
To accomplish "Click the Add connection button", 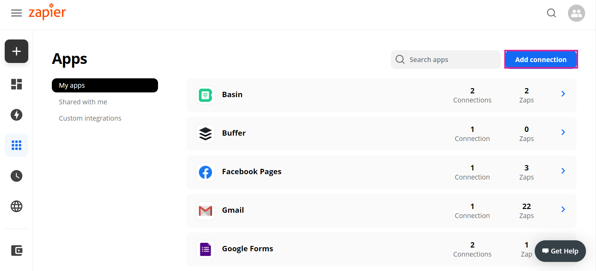I will point(541,60).
